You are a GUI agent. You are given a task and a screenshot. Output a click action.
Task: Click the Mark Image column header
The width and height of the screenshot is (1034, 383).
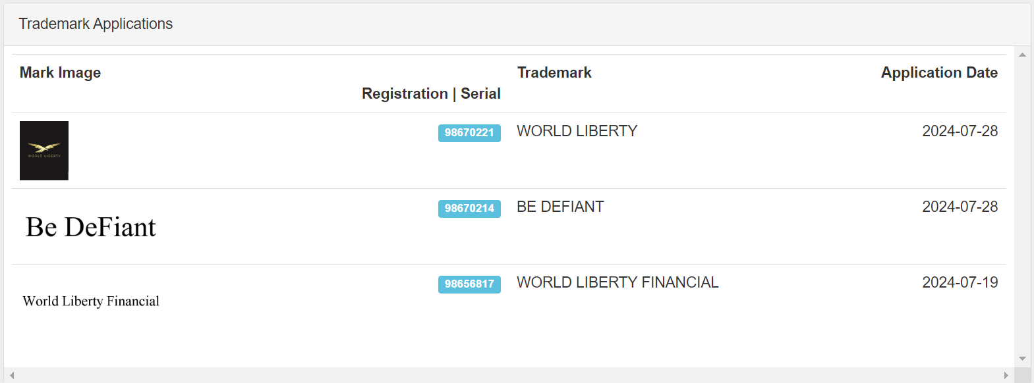click(x=60, y=73)
